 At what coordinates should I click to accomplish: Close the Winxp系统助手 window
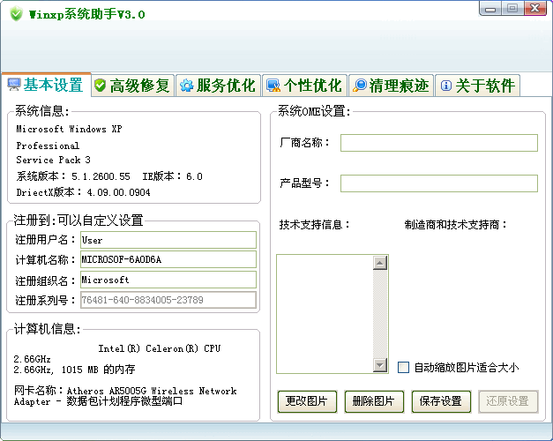[535, 9]
